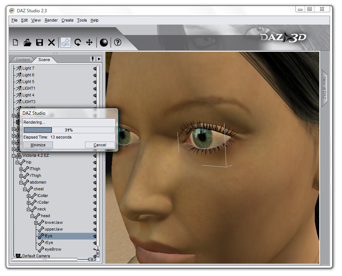This screenshot has width=342, height=276.
Task: Open help using the question mark icon
Action: [117, 42]
